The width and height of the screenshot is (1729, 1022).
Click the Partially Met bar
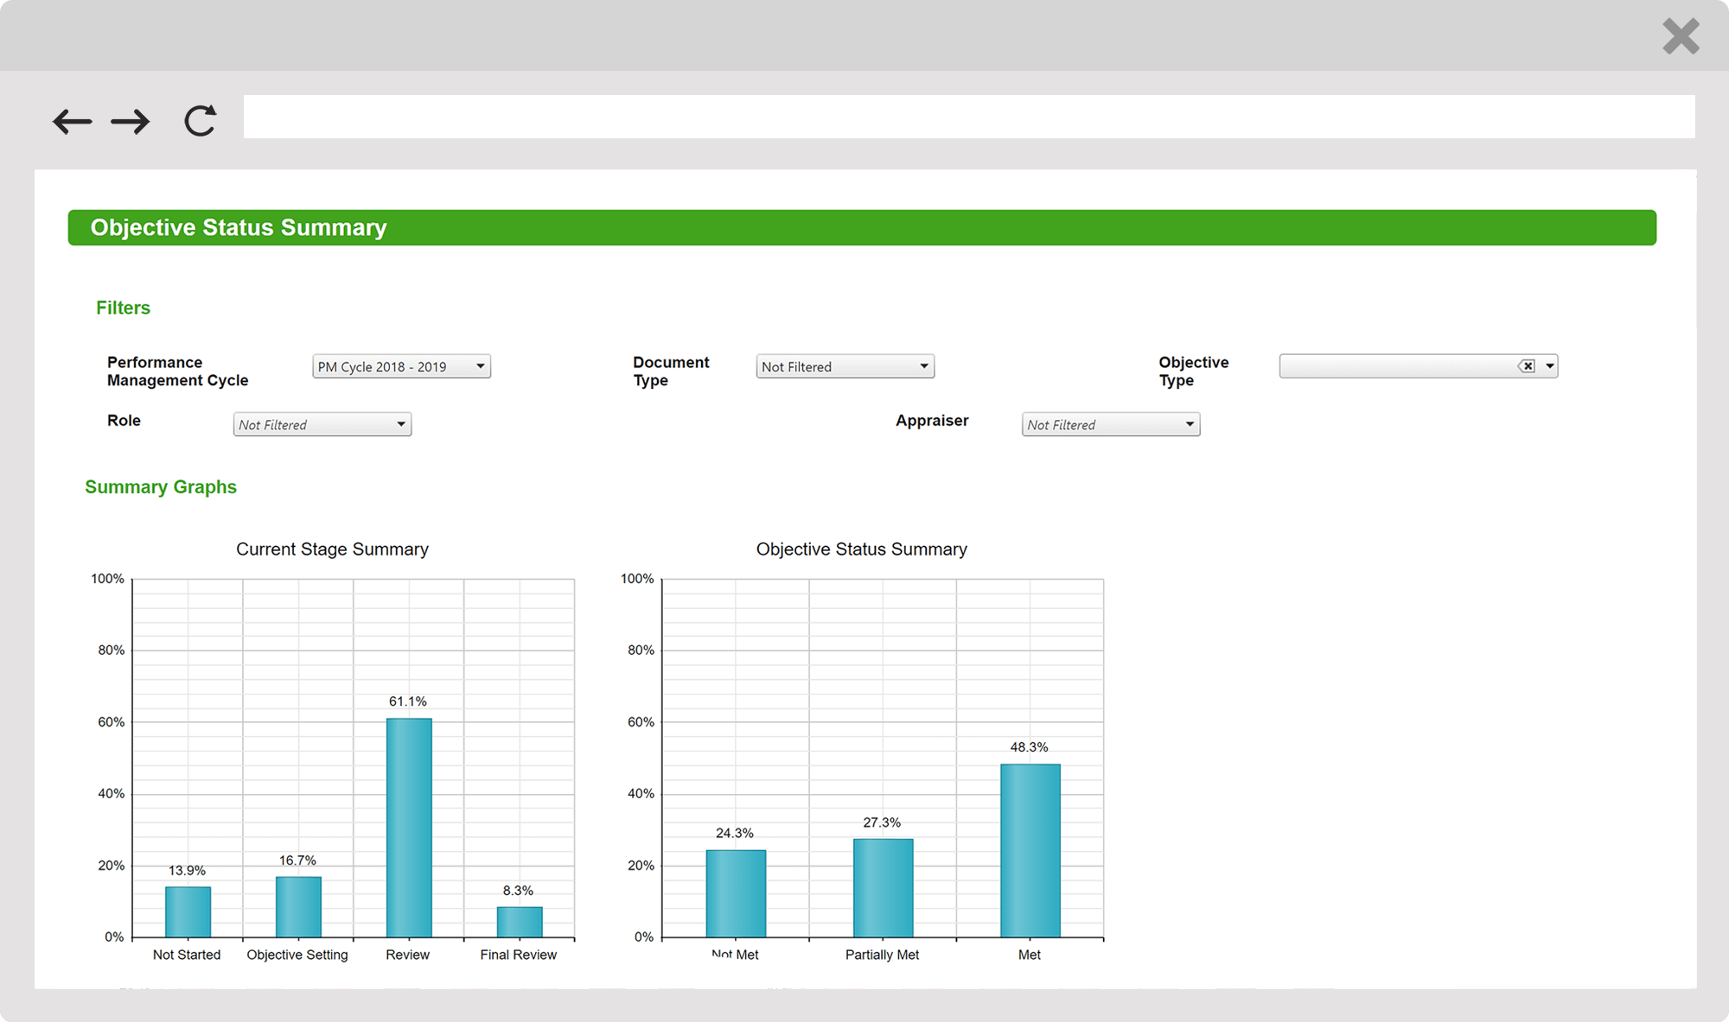click(883, 888)
